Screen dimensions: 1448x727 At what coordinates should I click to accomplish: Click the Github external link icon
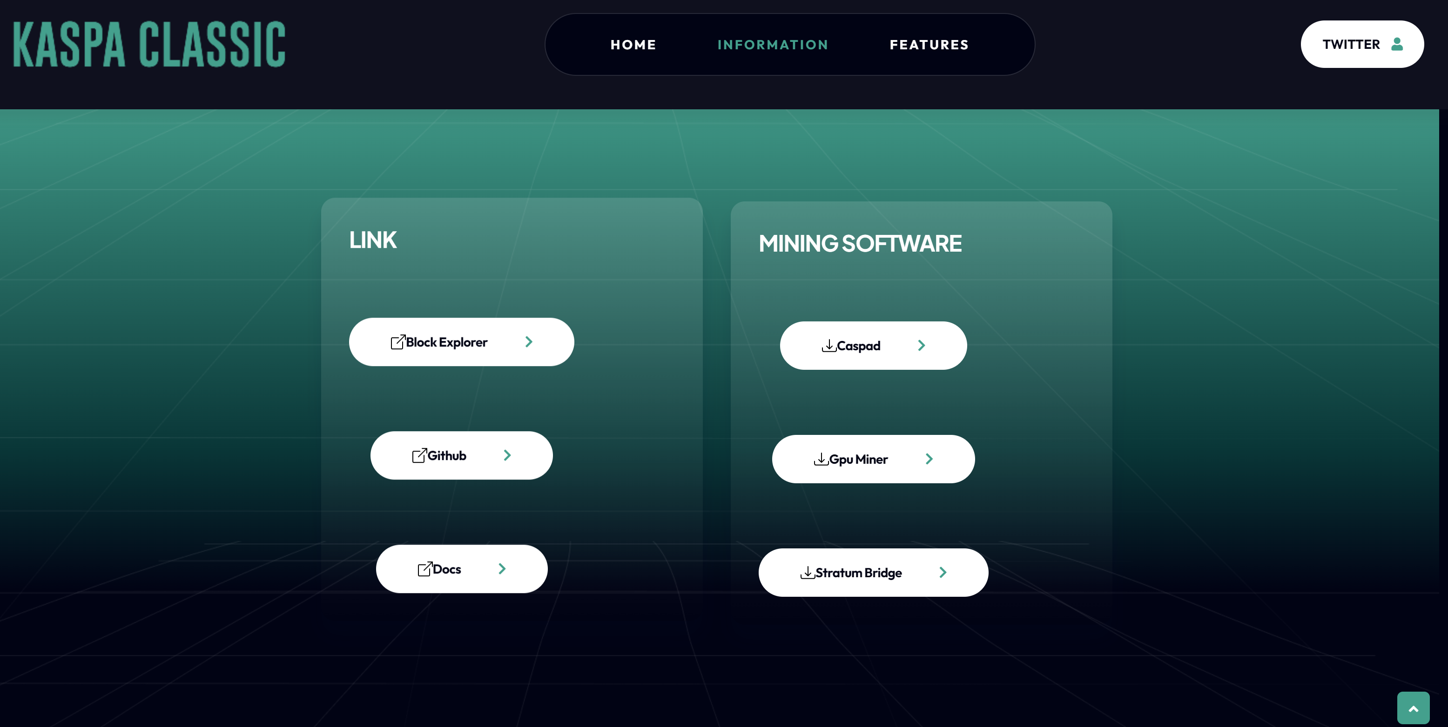coord(419,455)
